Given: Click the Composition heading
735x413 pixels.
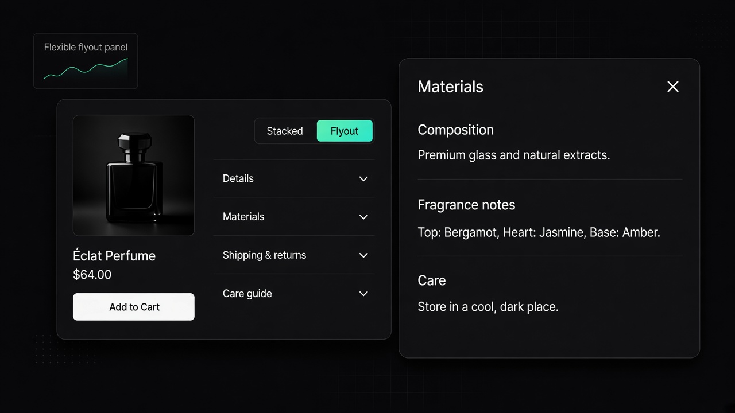Looking at the screenshot, I should click(x=456, y=130).
